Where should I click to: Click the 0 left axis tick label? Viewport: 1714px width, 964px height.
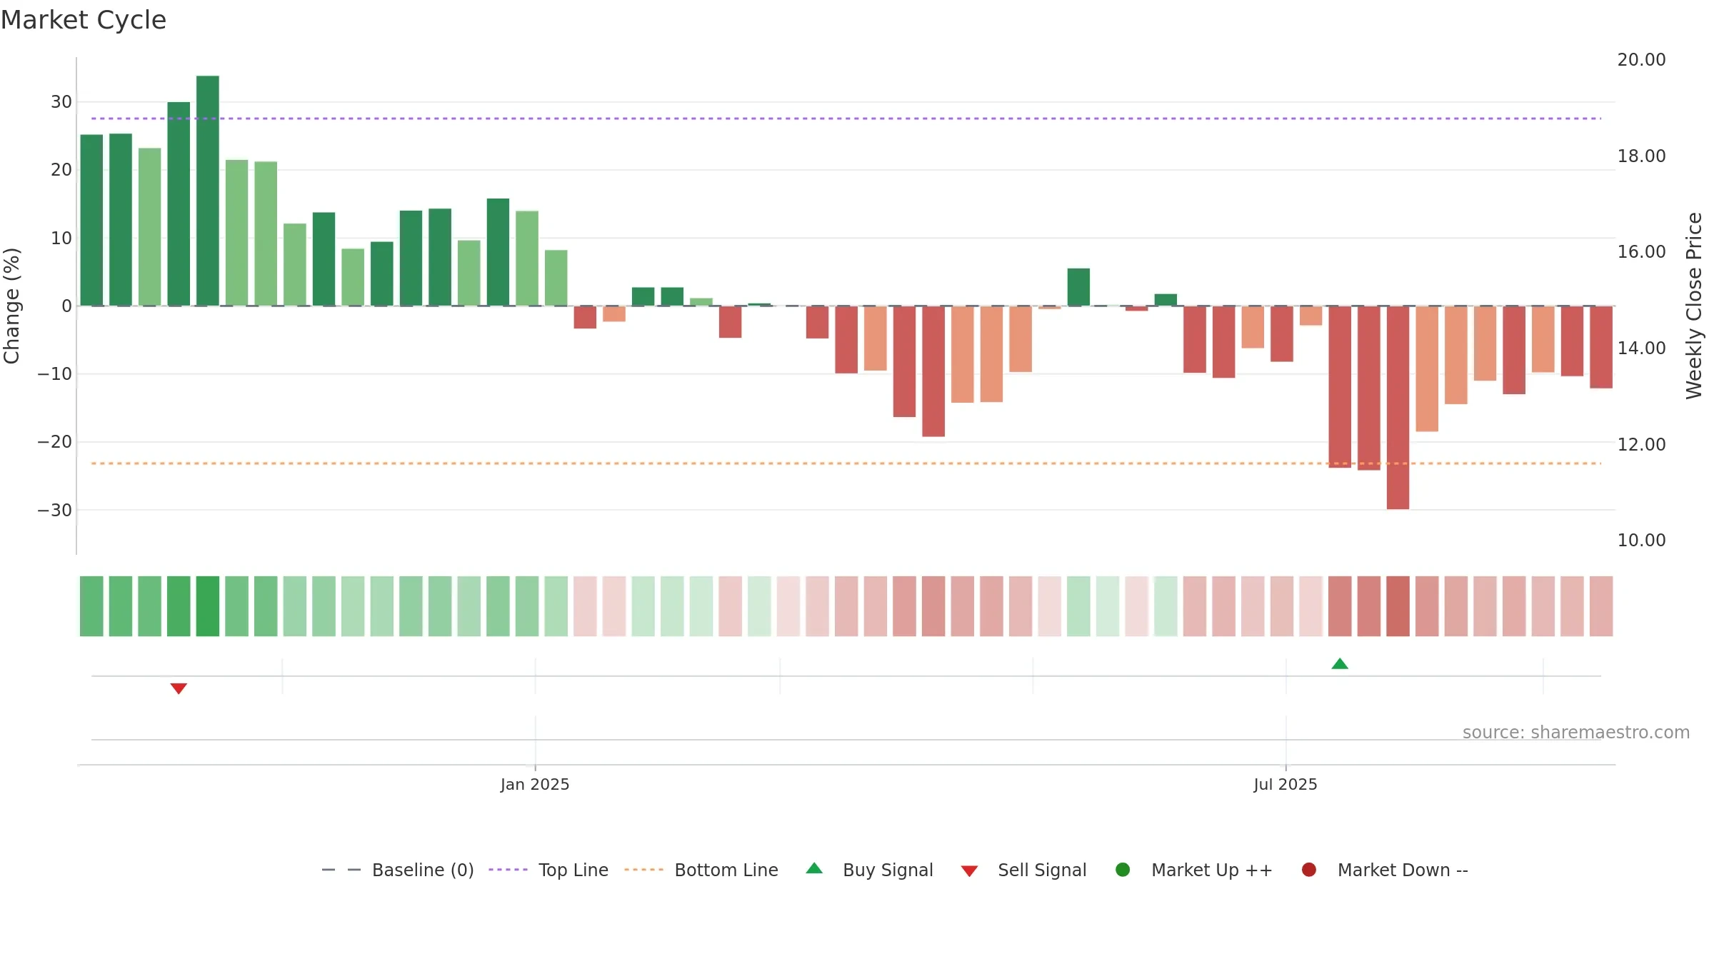coord(67,306)
